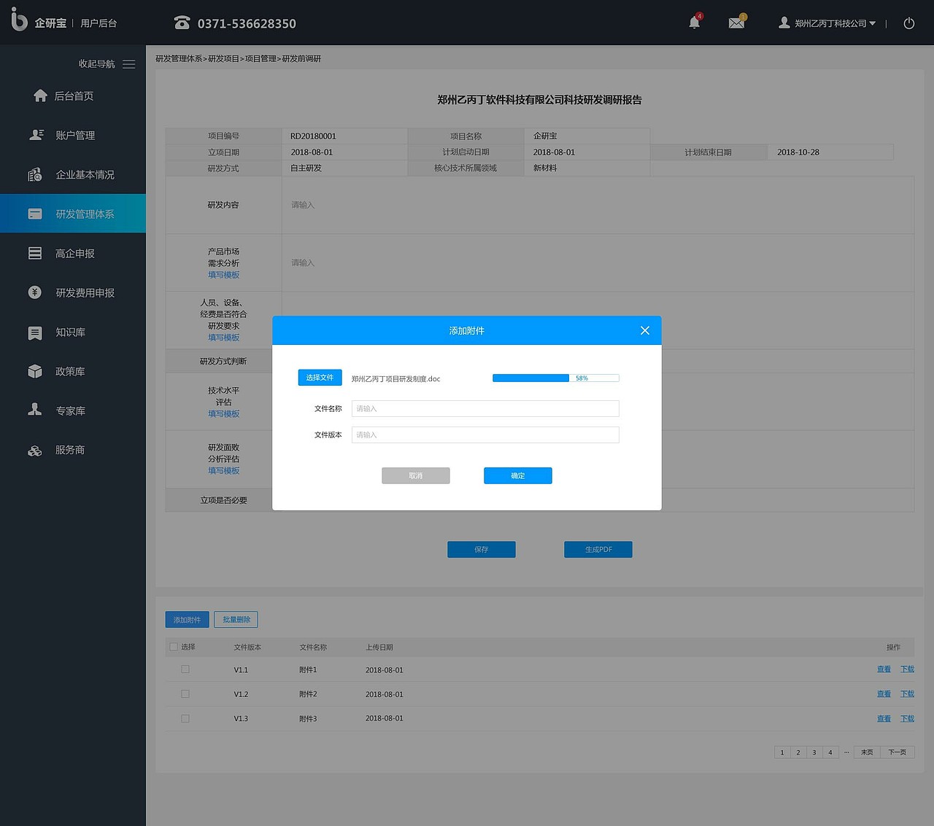
Task: Click 末页 pagination button
Action: (867, 752)
